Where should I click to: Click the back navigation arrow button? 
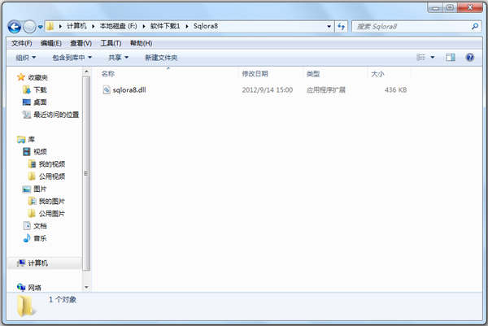click(x=15, y=27)
